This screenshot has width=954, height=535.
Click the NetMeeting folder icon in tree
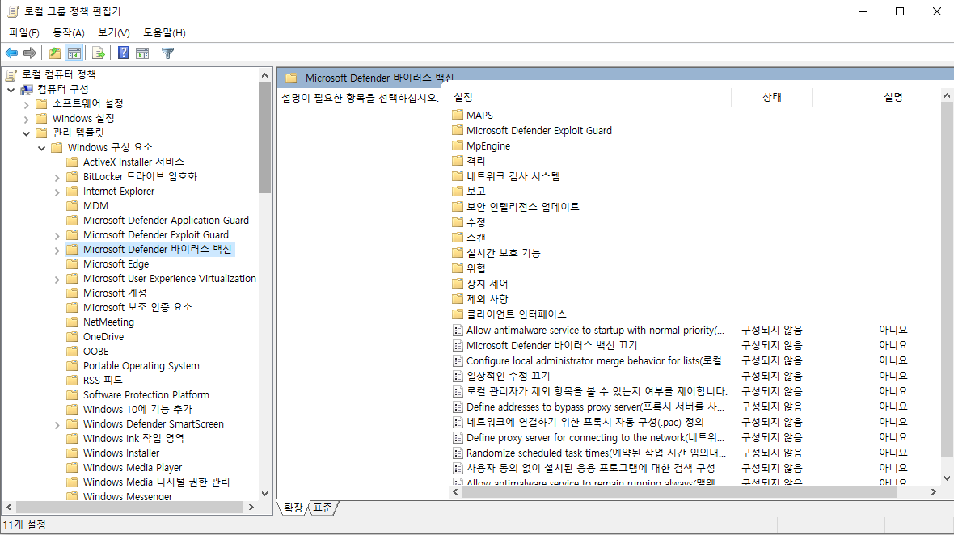pos(72,322)
